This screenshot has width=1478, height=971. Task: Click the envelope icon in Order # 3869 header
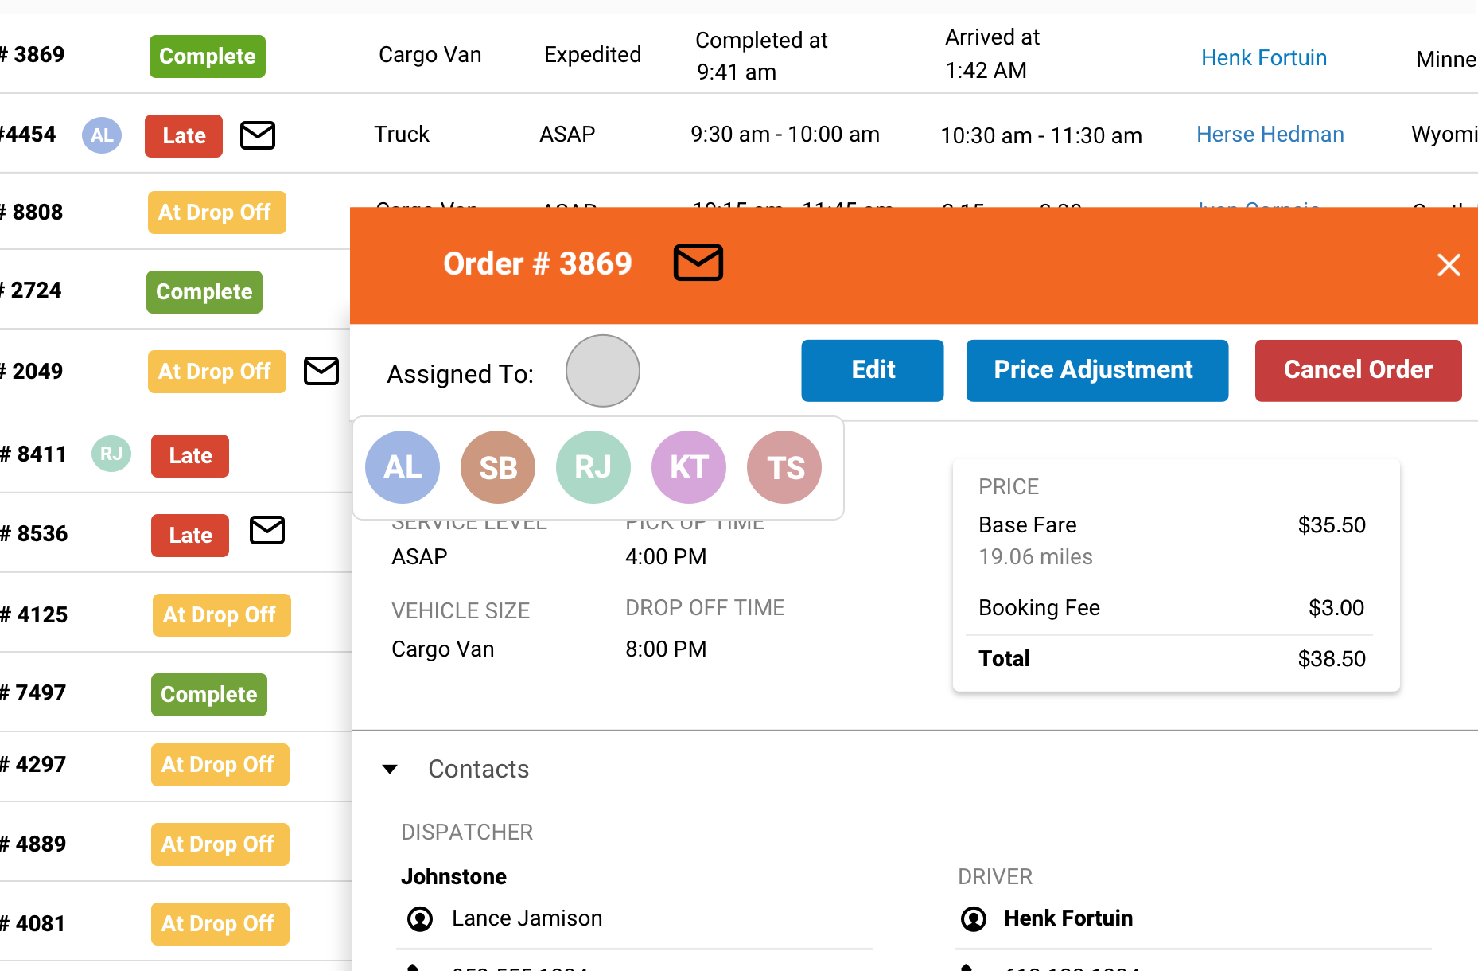[698, 263]
